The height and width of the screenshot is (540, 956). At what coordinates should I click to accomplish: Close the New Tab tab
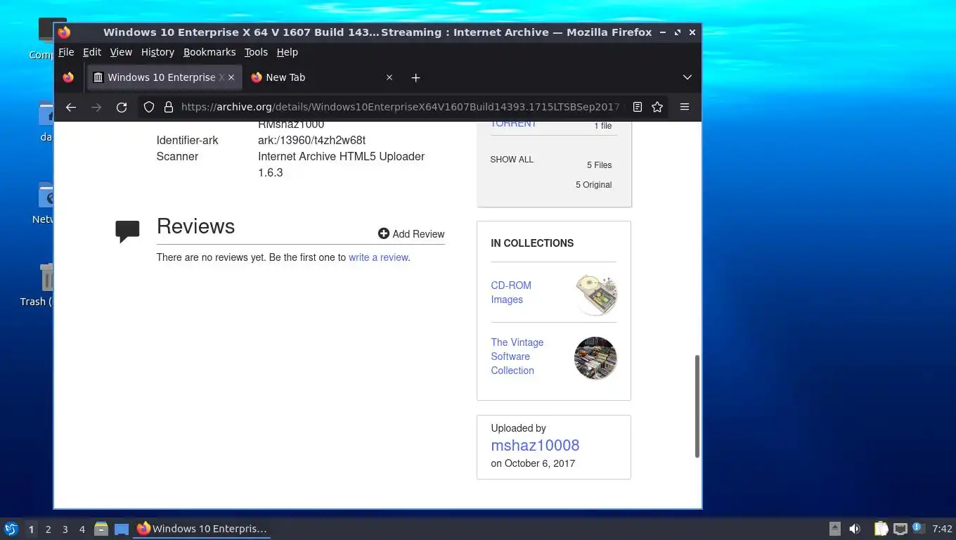389,77
